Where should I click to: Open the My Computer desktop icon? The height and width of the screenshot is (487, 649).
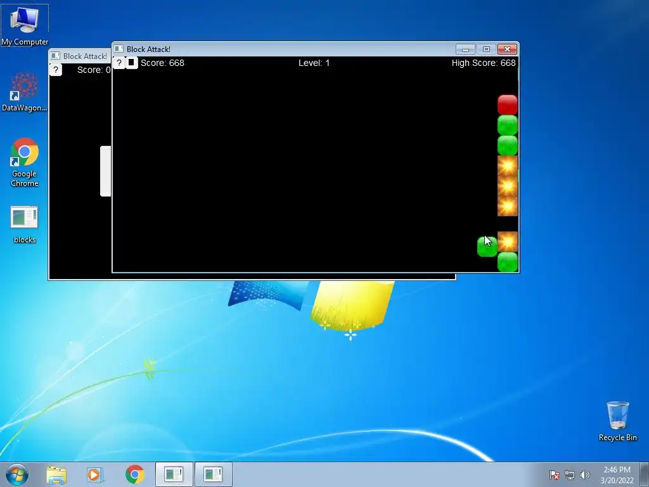(25, 25)
